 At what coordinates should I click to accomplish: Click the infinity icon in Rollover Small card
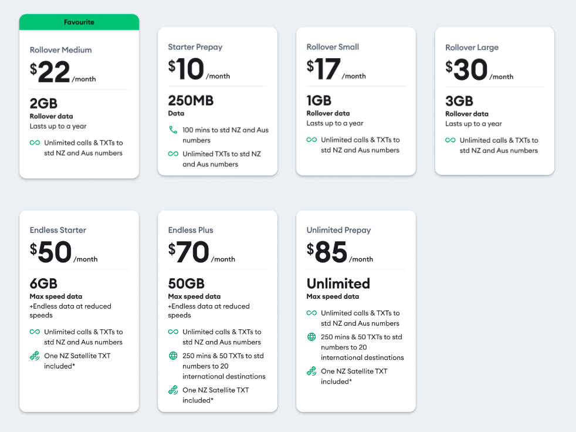(311, 140)
